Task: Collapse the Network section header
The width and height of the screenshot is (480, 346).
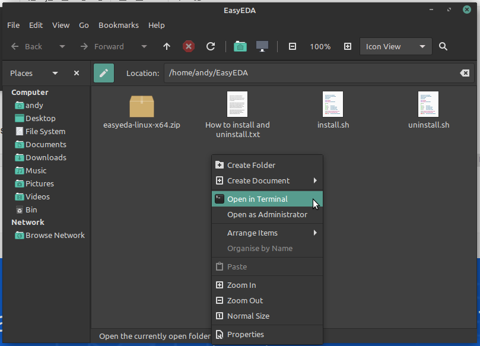Action: coord(28,223)
